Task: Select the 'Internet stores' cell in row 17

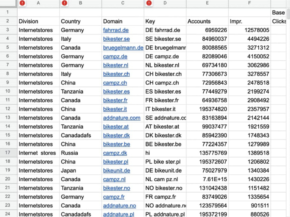Action: tap(39, 153)
